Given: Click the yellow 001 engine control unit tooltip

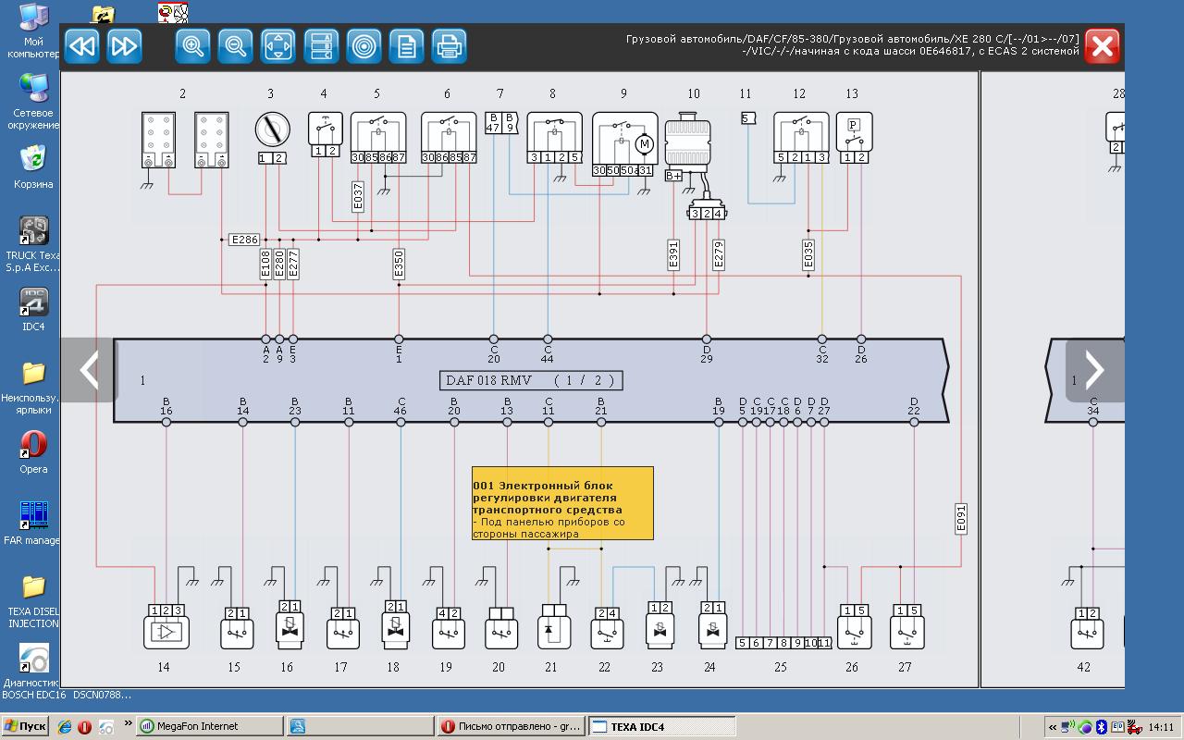Looking at the screenshot, I should click(562, 503).
